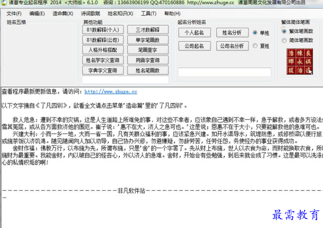This screenshot has height=228, width=323.
Task: Click the 姓名分析 button
Action: coord(232,33)
